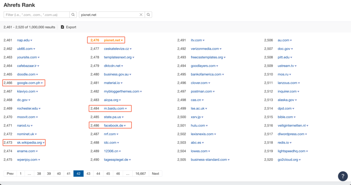Open the postman.com link
351x185 pixels.
tap(202, 91)
